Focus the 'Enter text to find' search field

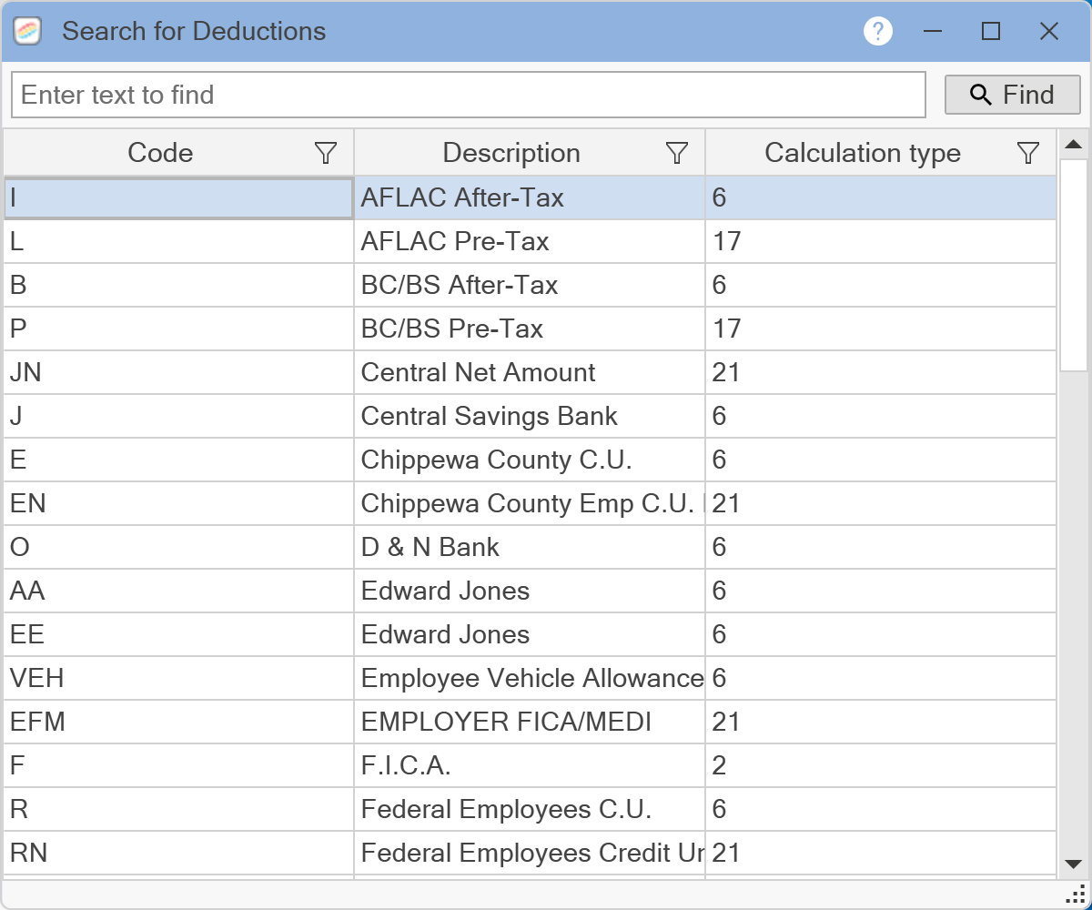(x=469, y=95)
